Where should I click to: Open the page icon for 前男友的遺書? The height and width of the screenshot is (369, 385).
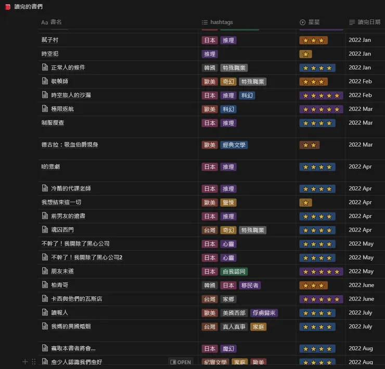point(45,215)
